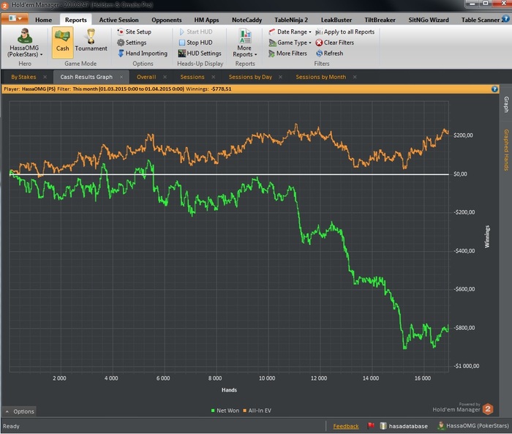Image resolution: width=512 pixels, height=434 pixels.
Task: Open Game Type dropdown
Action: [290, 42]
